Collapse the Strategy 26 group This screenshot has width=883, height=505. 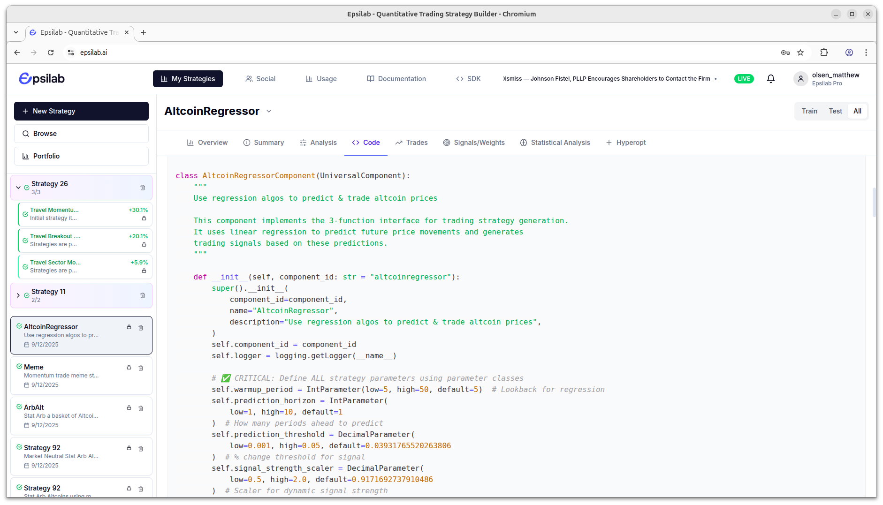pyautogui.click(x=18, y=188)
